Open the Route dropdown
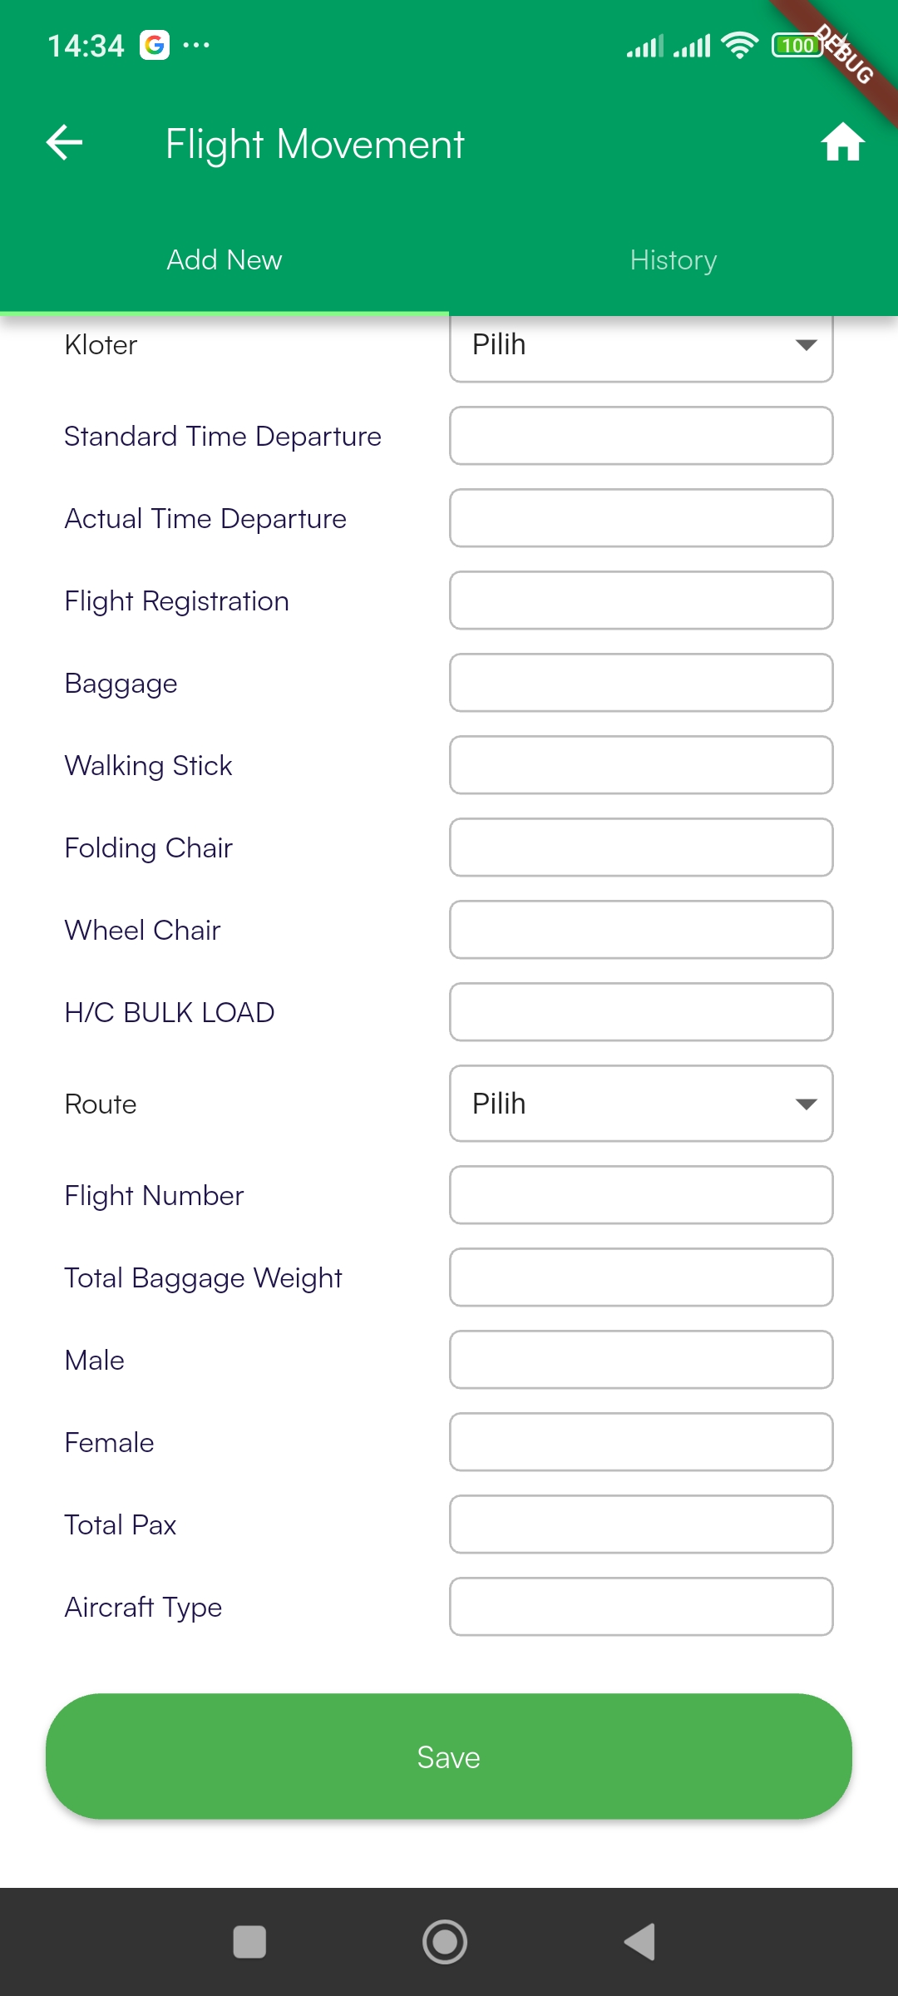The width and height of the screenshot is (898, 1996). (x=640, y=1104)
